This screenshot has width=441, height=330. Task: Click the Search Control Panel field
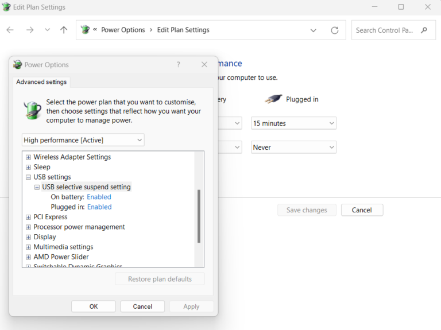click(385, 30)
